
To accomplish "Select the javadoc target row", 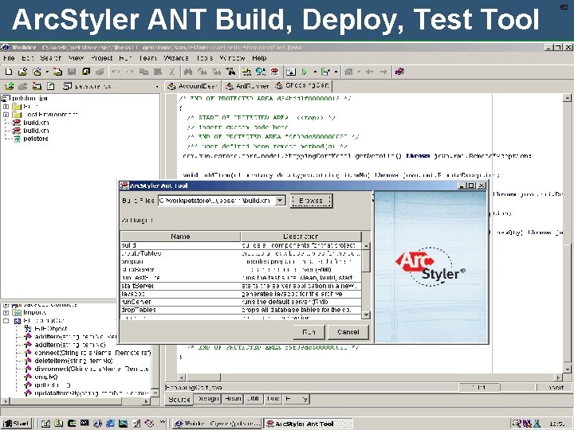I will (x=241, y=294).
